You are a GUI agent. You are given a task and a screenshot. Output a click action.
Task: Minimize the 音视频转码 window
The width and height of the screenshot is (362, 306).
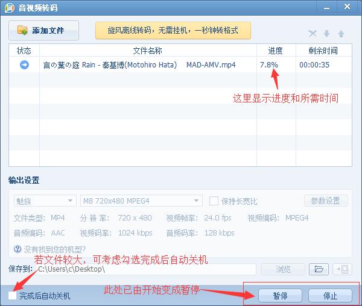coord(326,8)
